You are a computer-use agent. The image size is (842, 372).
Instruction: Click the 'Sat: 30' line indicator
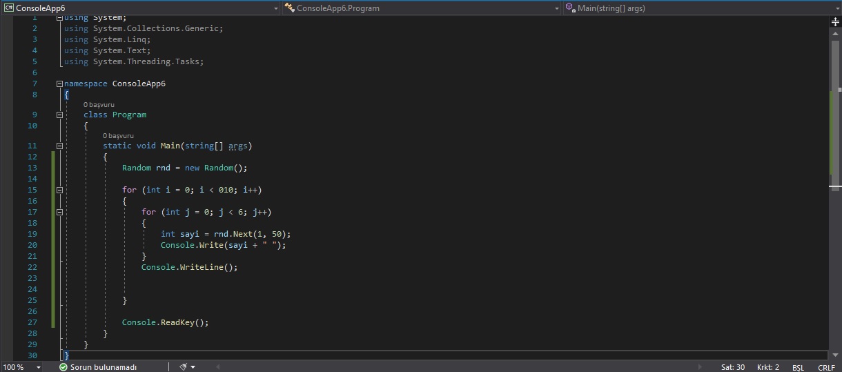[x=733, y=367]
